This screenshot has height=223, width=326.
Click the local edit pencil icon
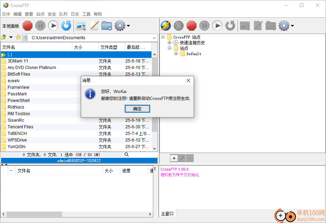tap(94, 26)
